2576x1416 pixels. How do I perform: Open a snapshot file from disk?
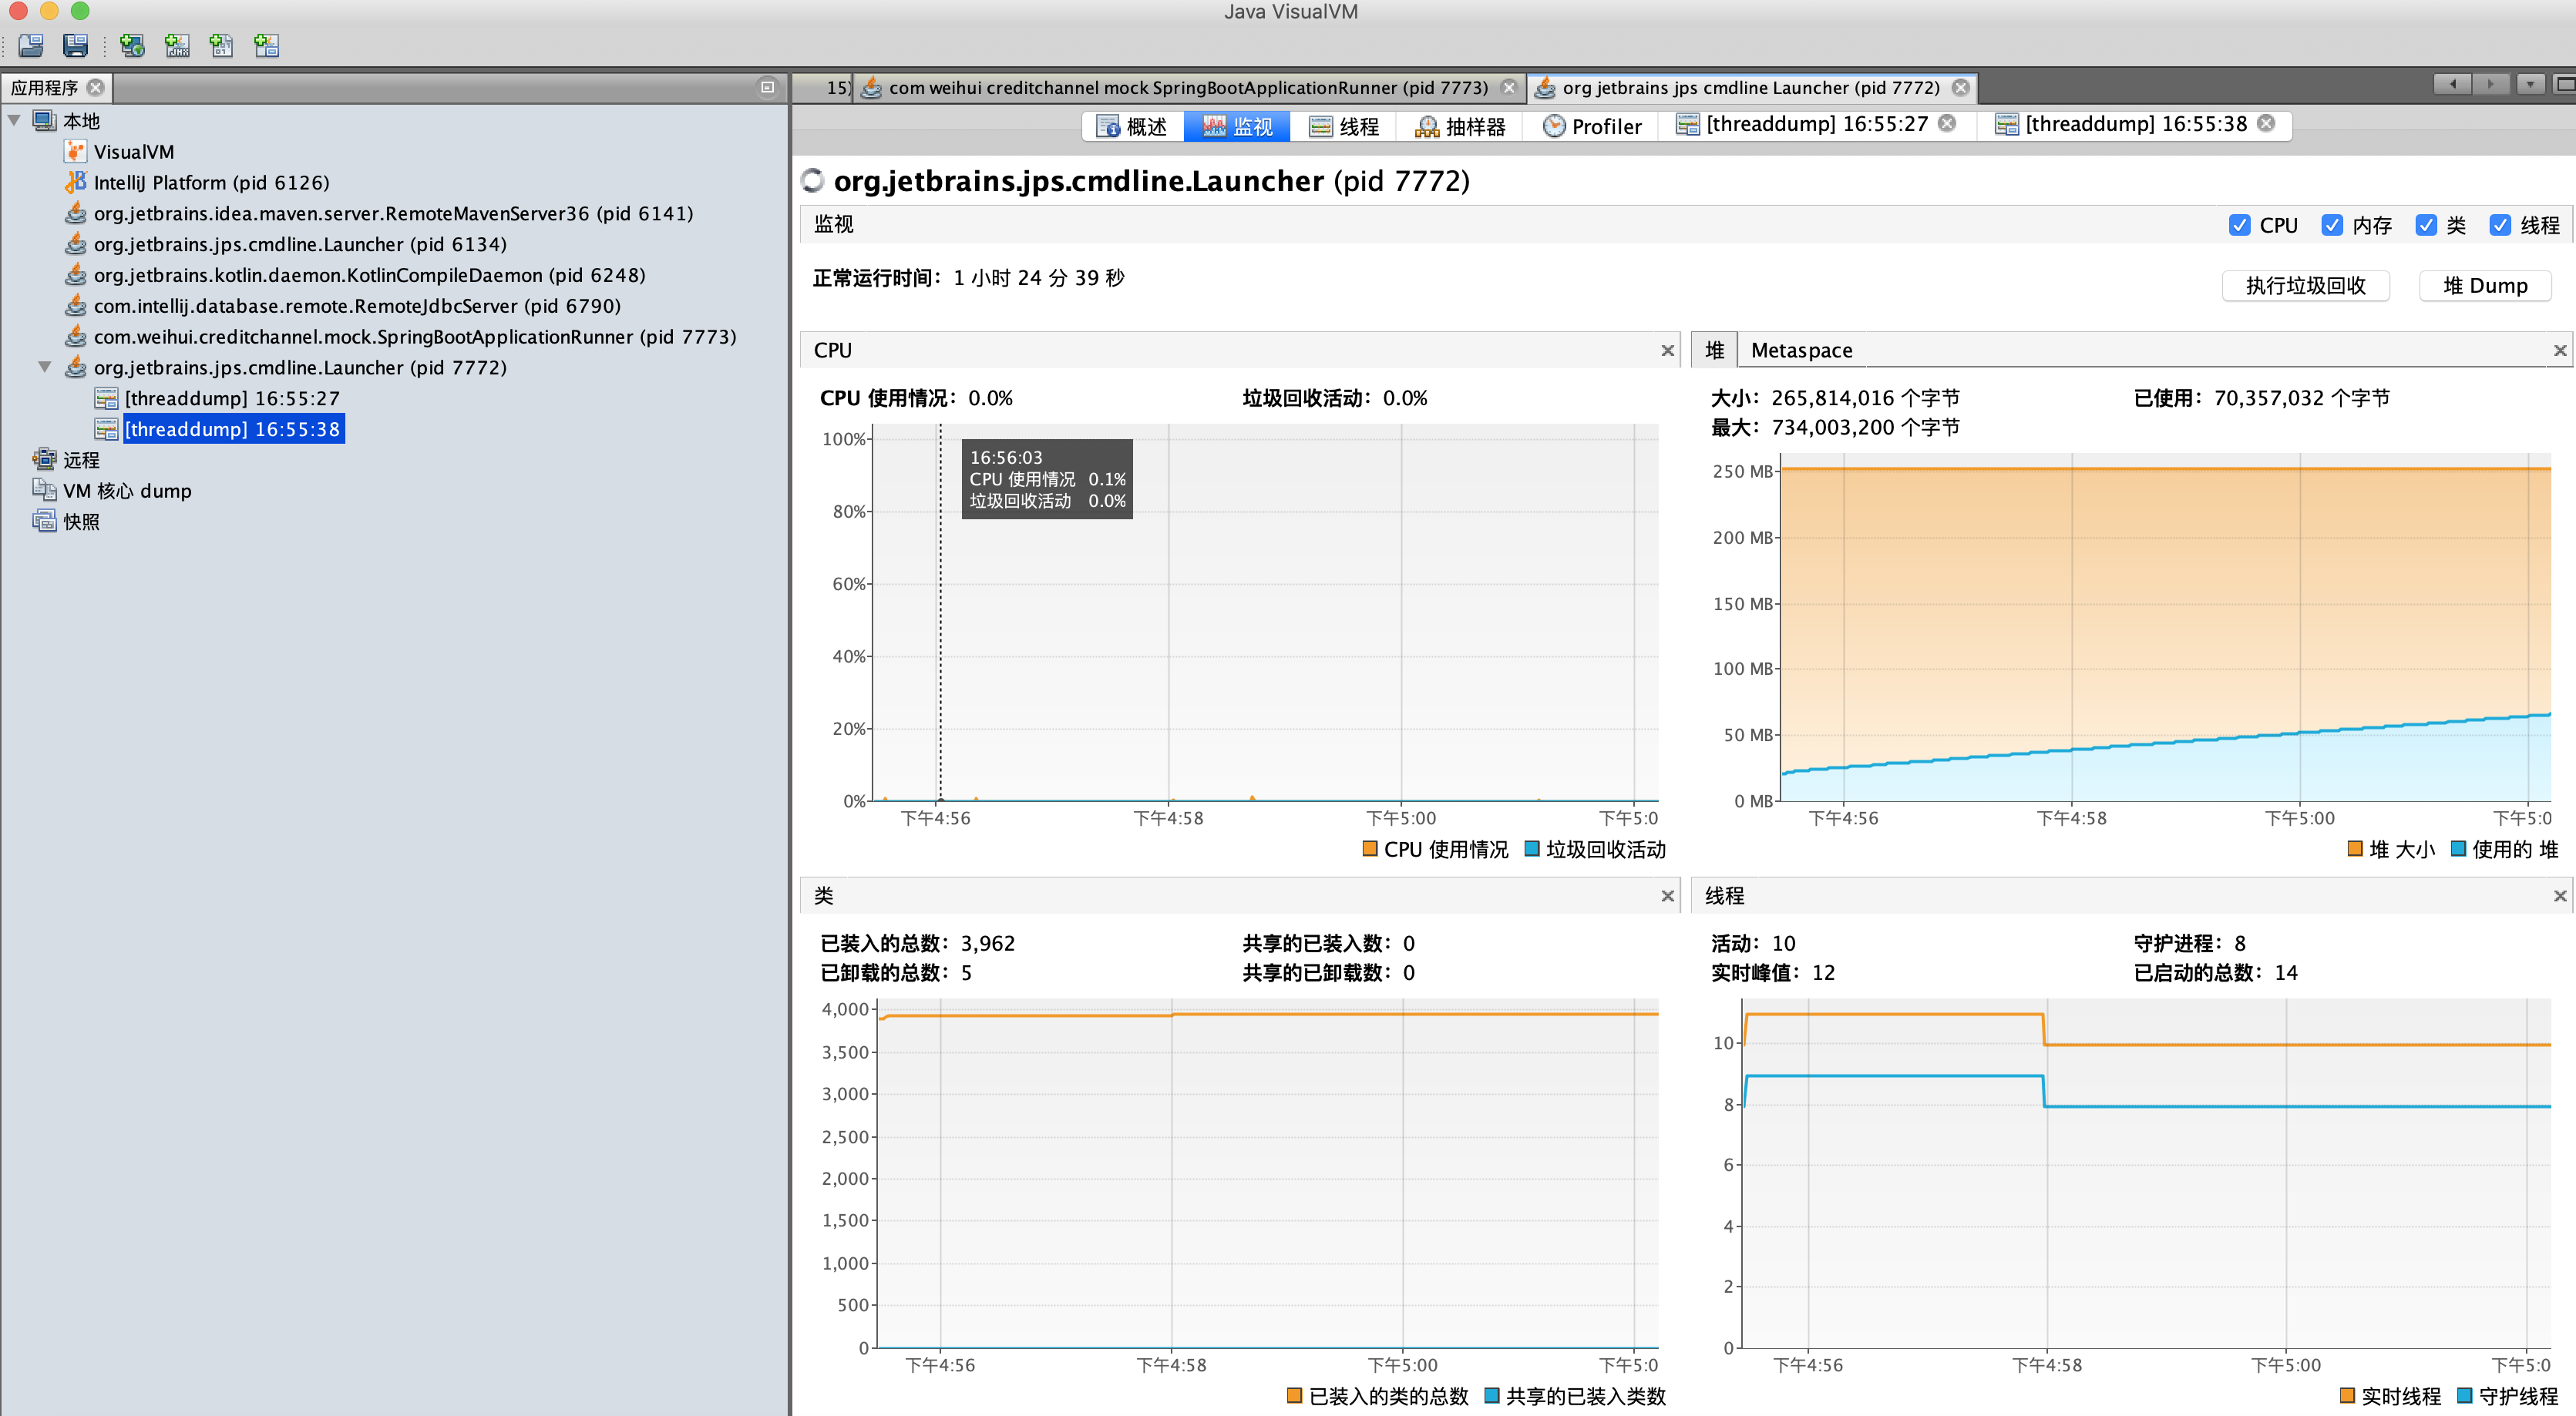[30, 46]
